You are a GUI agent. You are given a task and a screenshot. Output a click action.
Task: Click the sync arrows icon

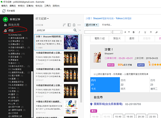click(x=4, y=11)
